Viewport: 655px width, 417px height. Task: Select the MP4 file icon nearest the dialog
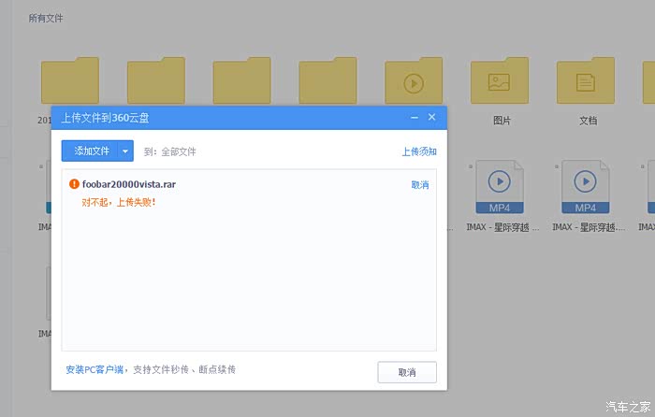[500, 187]
